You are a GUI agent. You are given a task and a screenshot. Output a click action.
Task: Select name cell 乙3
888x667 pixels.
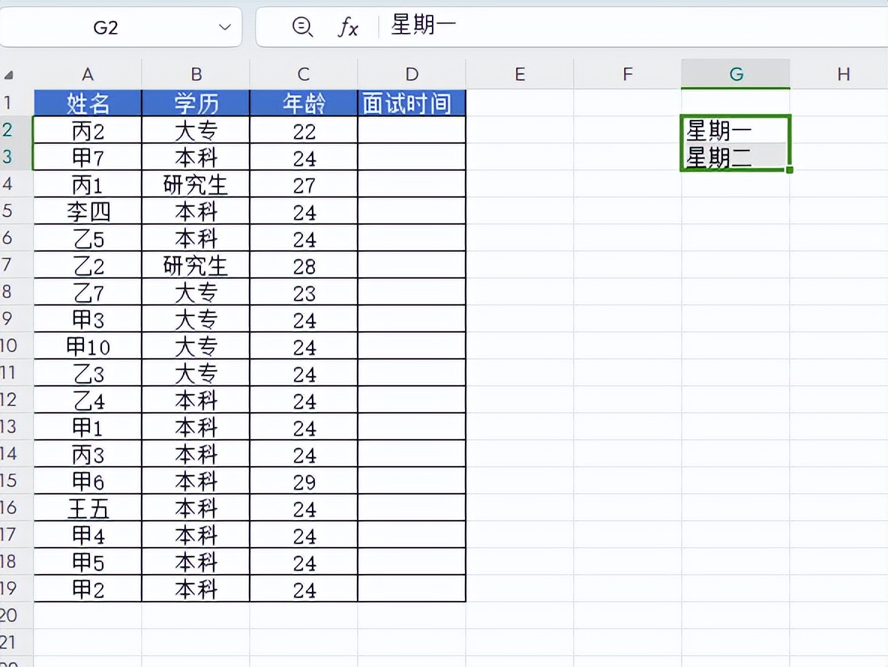coord(87,372)
